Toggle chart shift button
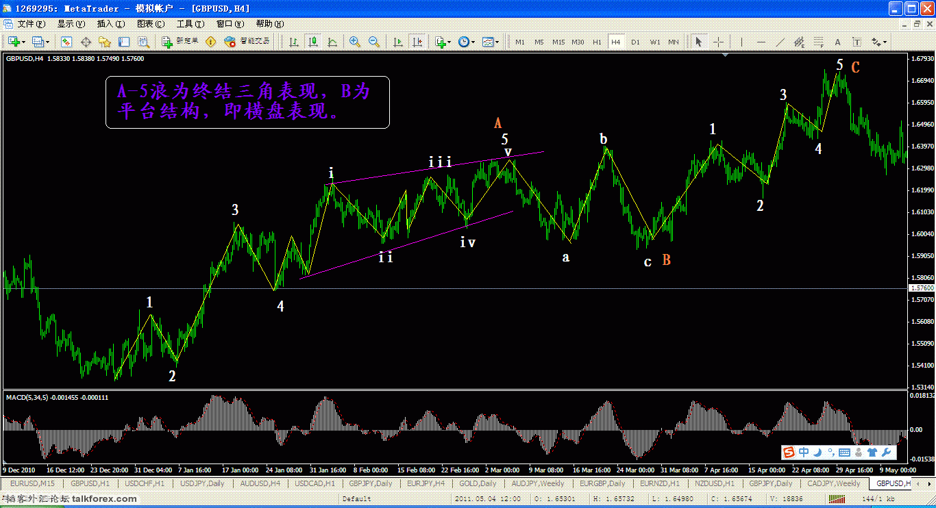 point(417,42)
